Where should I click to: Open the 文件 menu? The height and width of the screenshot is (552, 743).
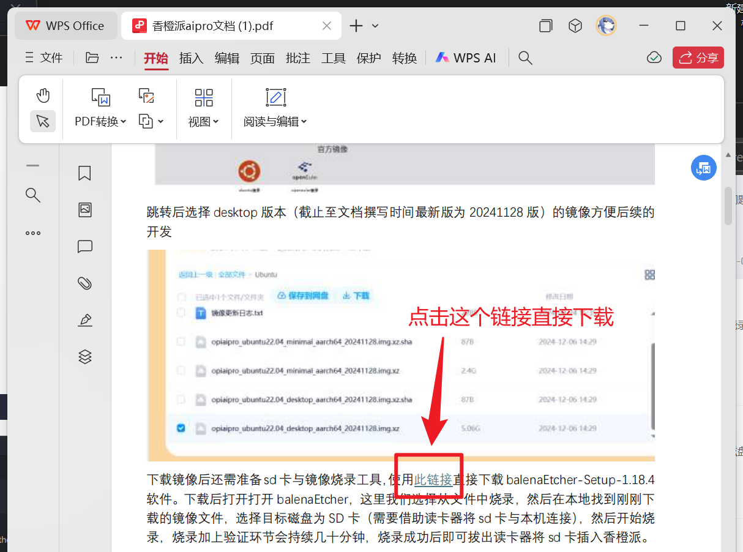point(44,58)
